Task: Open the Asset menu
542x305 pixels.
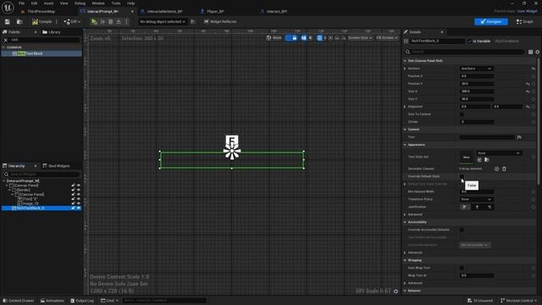Action: (48, 3)
